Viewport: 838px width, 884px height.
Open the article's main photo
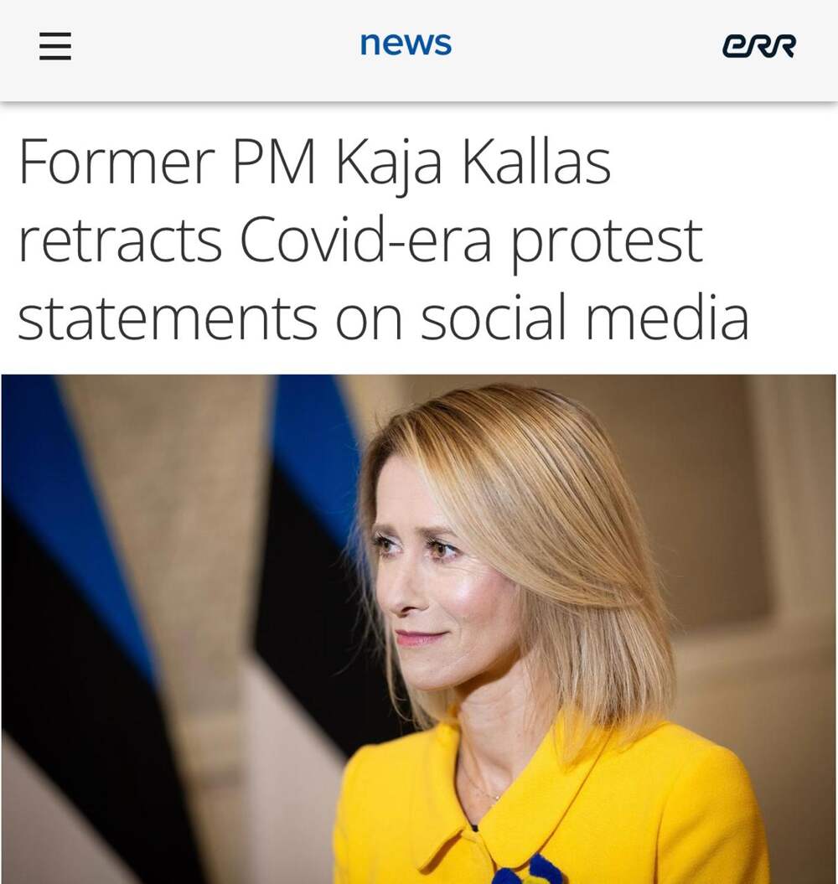(x=419, y=628)
